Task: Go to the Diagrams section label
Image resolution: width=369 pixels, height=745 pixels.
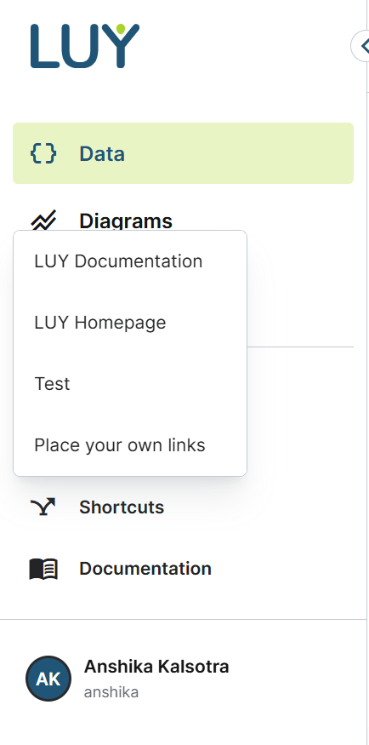Action: [x=126, y=221]
